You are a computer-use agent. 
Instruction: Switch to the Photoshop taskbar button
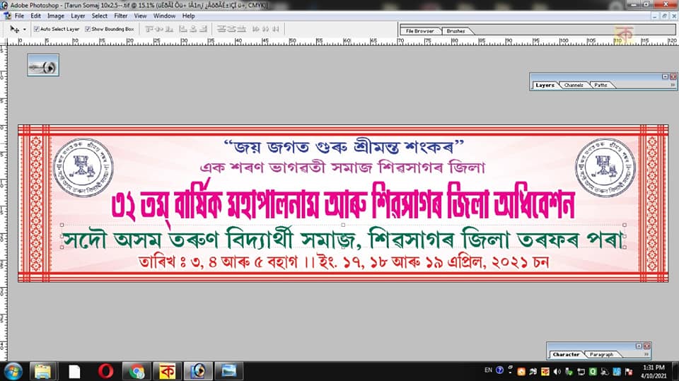pyautogui.click(x=198, y=372)
